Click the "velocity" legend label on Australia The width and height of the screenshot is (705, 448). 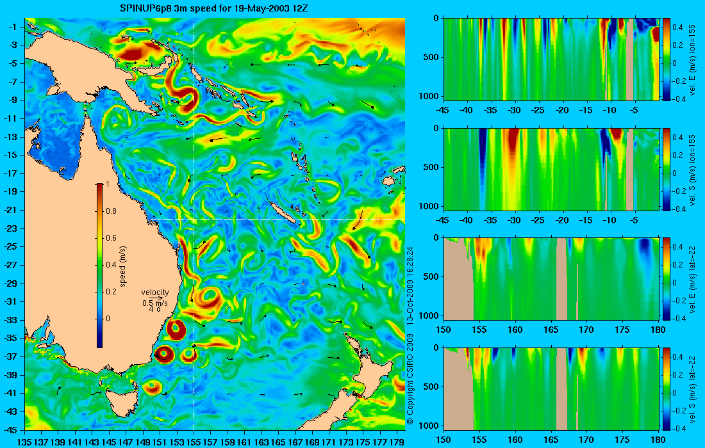(x=155, y=292)
